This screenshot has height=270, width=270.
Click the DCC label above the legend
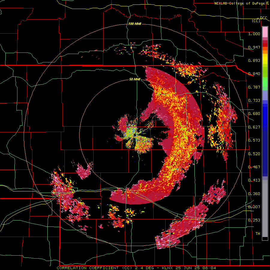point(263,18)
